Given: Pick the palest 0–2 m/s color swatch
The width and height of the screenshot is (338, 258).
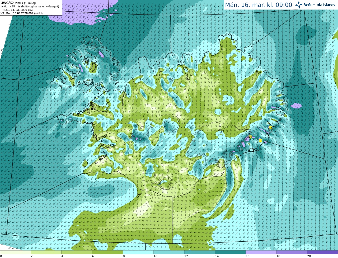Looking at the screenshot, I should 15,252.
